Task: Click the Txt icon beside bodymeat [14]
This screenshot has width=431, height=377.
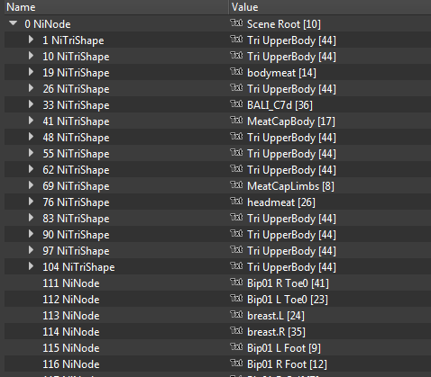Action: click(x=236, y=72)
